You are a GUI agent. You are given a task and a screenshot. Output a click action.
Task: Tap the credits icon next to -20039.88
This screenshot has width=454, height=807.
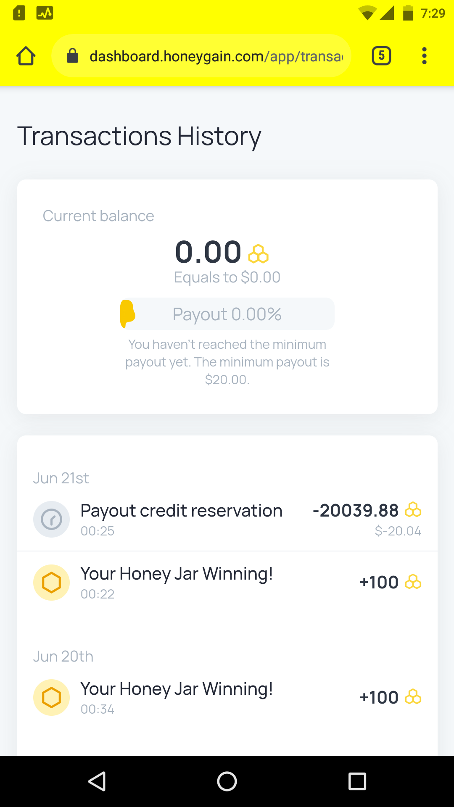tap(413, 510)
